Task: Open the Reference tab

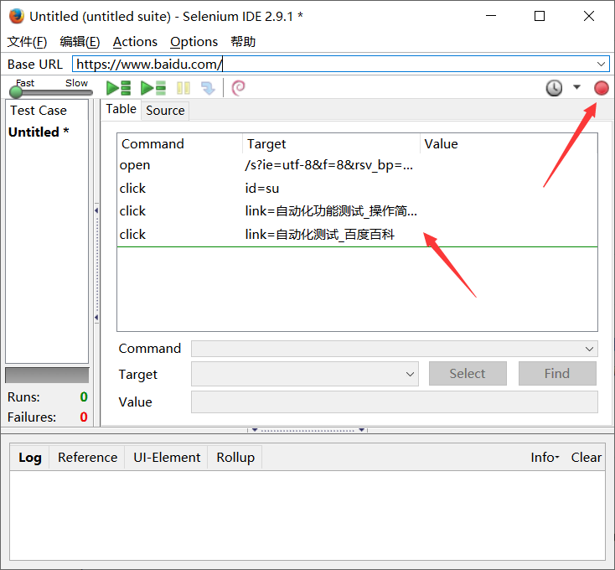Action: pyautogui.click(x=87, y=458)
